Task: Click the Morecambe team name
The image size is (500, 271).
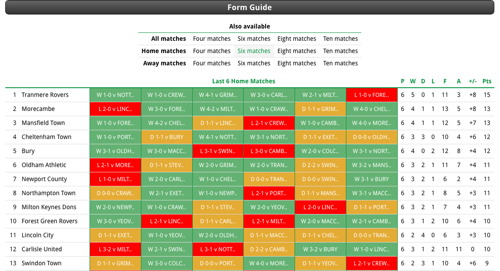Action: 38,109
